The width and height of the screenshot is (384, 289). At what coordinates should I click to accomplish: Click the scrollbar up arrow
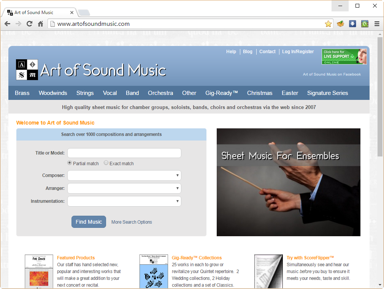(x=380, y=34)
